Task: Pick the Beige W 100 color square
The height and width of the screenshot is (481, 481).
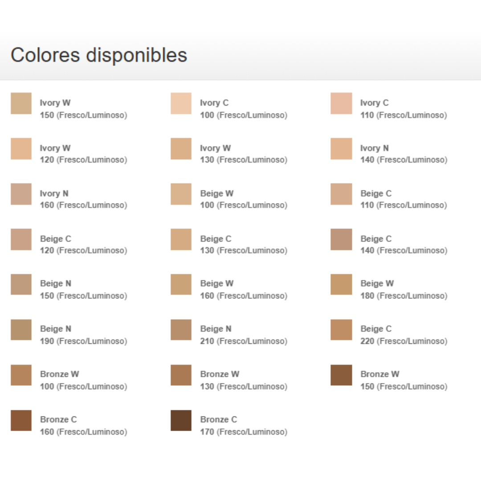Action: point(181,194)
